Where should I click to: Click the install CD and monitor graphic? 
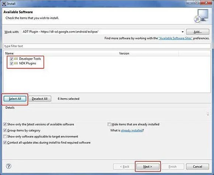point(201,16)
